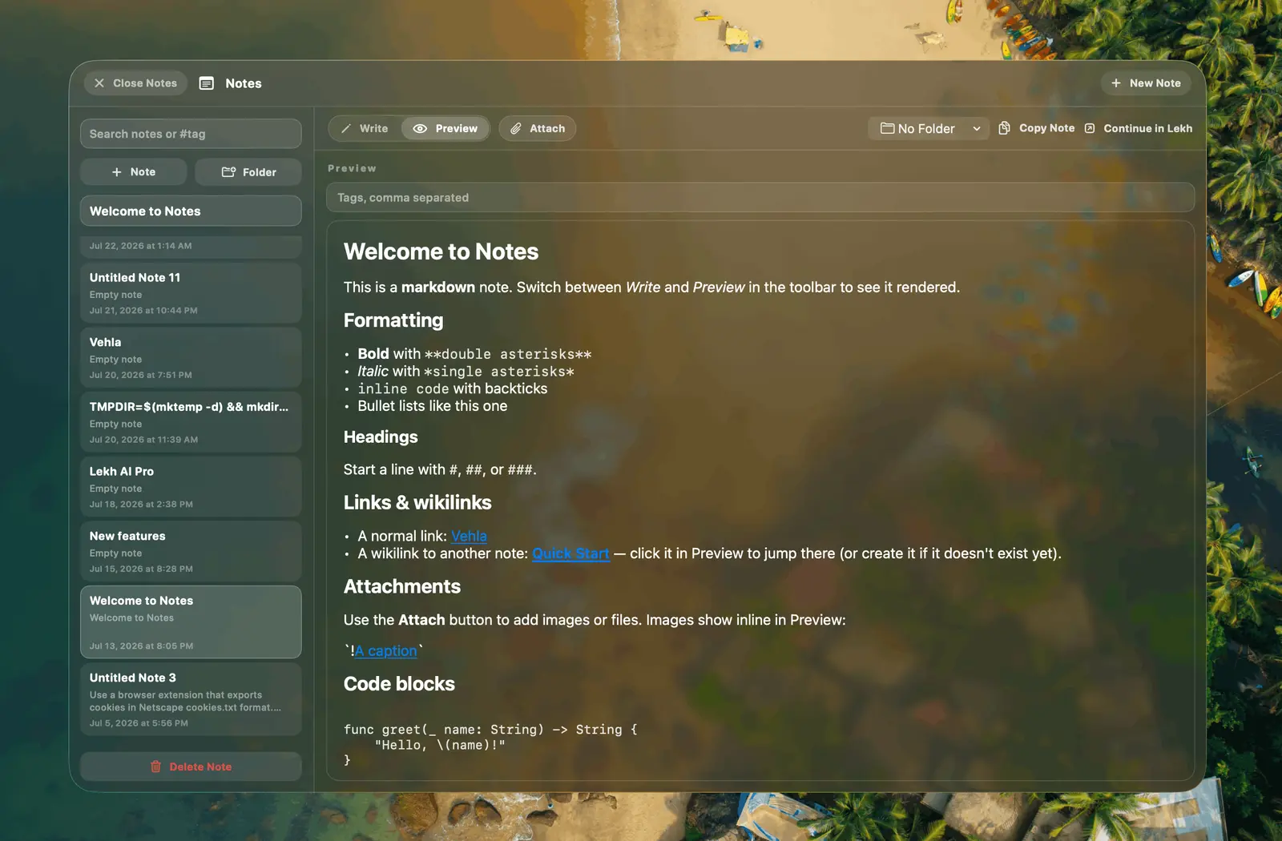Select the Vehla note in sidebar
1282x841 pixels.
(x=191, y=358)
